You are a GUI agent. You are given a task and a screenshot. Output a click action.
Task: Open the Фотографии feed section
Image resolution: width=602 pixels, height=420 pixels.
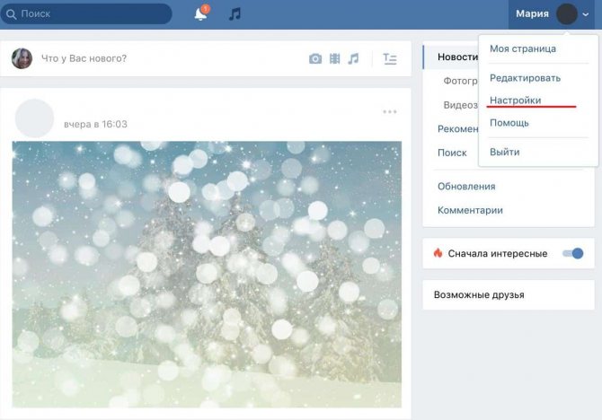coord(460,81)
